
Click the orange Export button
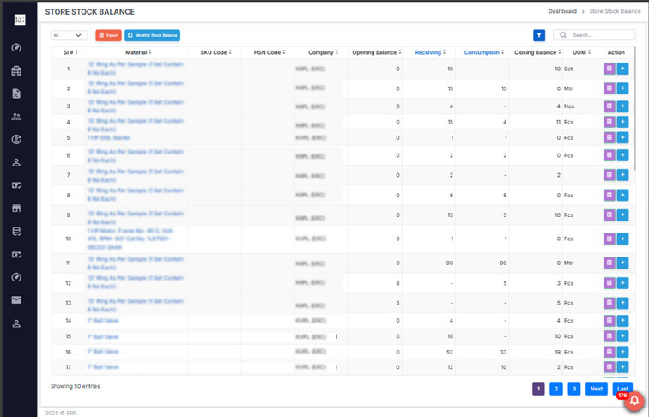click(108, 35)
